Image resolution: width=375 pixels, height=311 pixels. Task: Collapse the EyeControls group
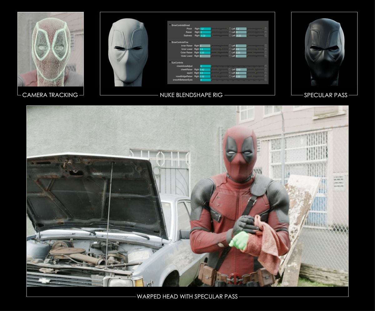(x=170, y=63)
